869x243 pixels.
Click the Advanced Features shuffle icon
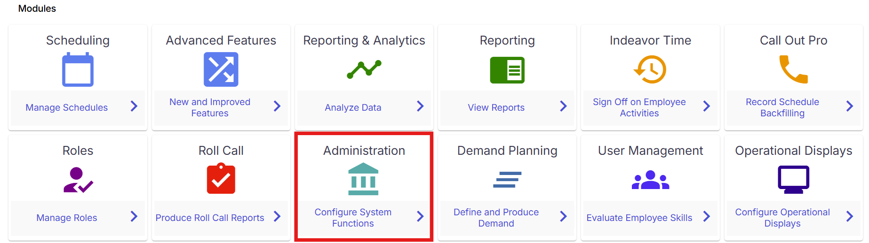tap(221, 69)
